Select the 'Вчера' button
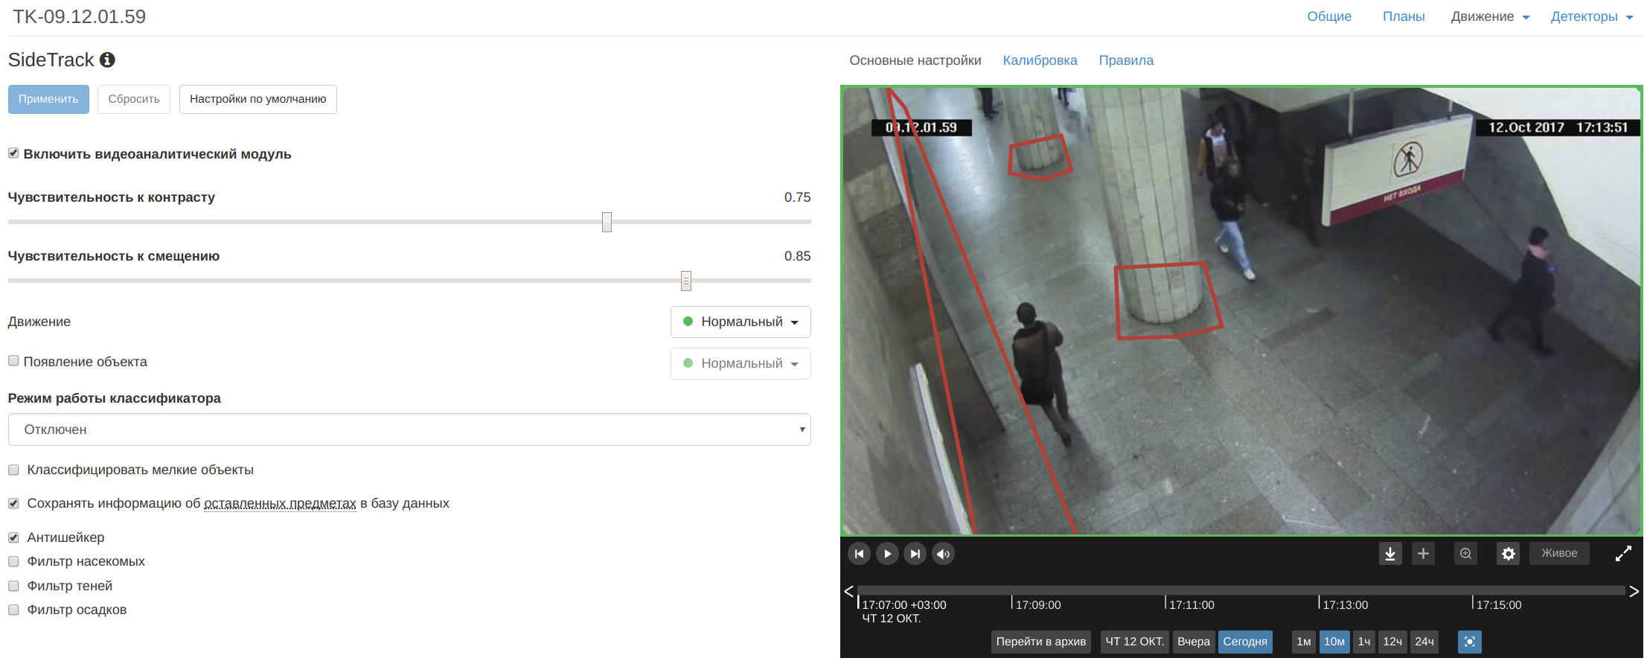This screenshot has height=661, width=1647. click(1194, 642)
